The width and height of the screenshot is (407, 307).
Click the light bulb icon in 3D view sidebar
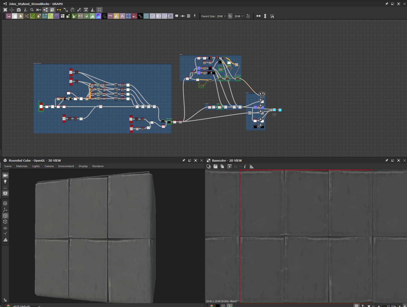coord(5,182)
